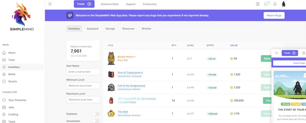Toggle the Uncommon rarity filter
The height and width of the screenshot is (123, 306).
(x=96, y=121)
